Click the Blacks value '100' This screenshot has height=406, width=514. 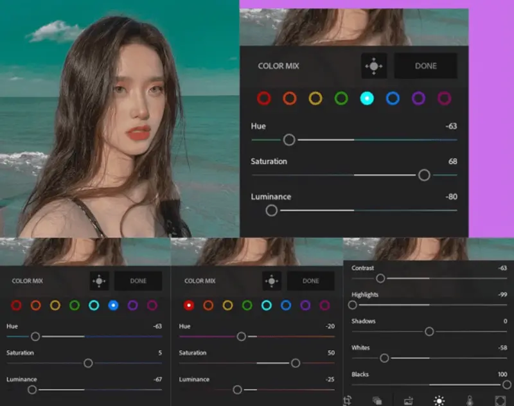point(502,375)
